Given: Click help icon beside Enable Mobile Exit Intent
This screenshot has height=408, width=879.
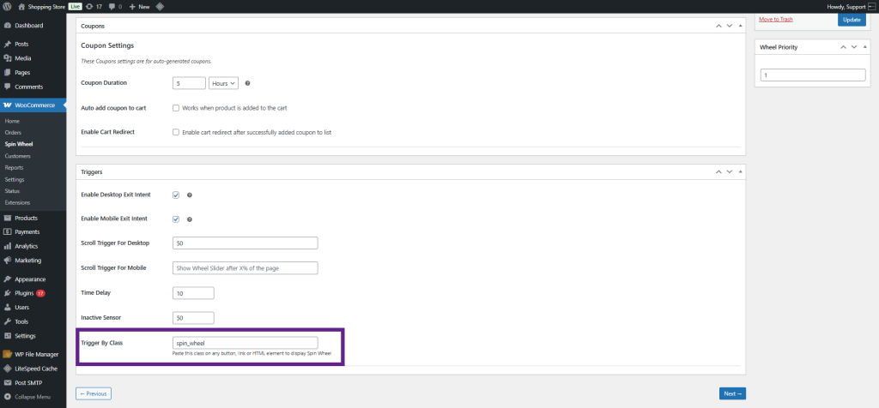Looking at the screenshot, I should click(189, 219).
